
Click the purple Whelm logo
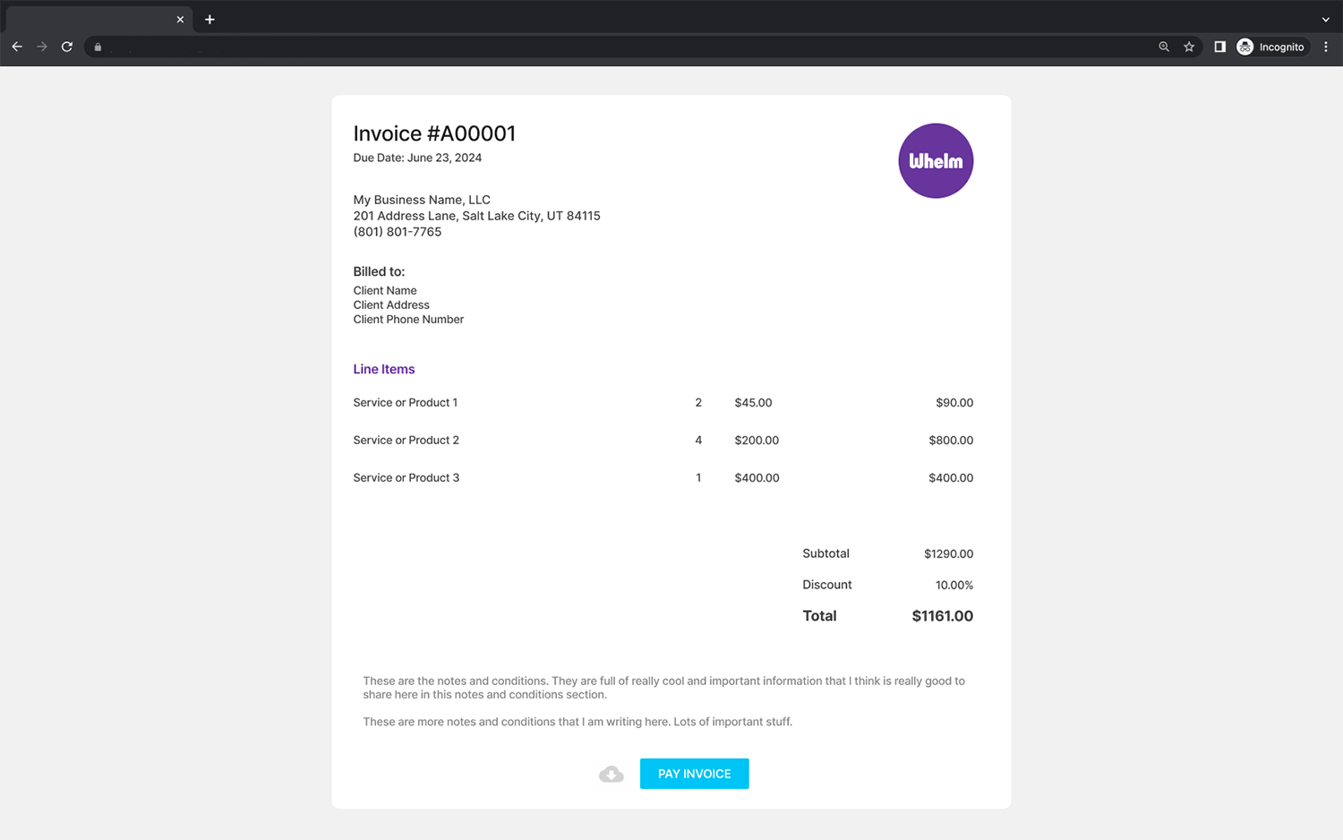point(936,161)
